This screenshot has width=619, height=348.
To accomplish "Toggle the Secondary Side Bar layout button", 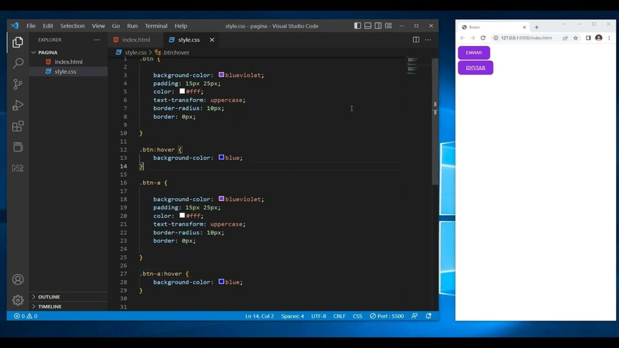I will point(378,26).
